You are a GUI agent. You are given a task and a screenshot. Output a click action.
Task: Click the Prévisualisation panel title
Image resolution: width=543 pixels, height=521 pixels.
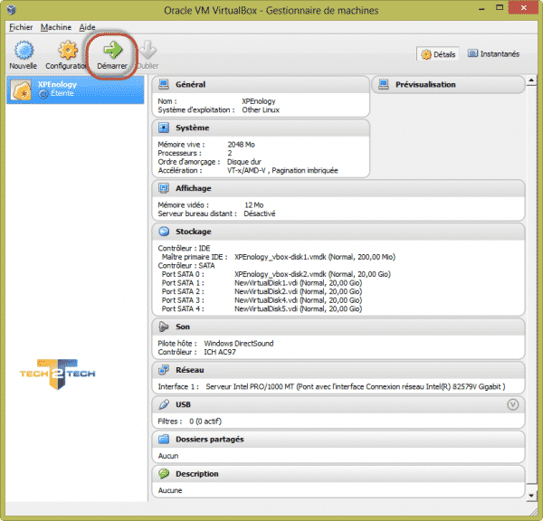tap(425, 84)
